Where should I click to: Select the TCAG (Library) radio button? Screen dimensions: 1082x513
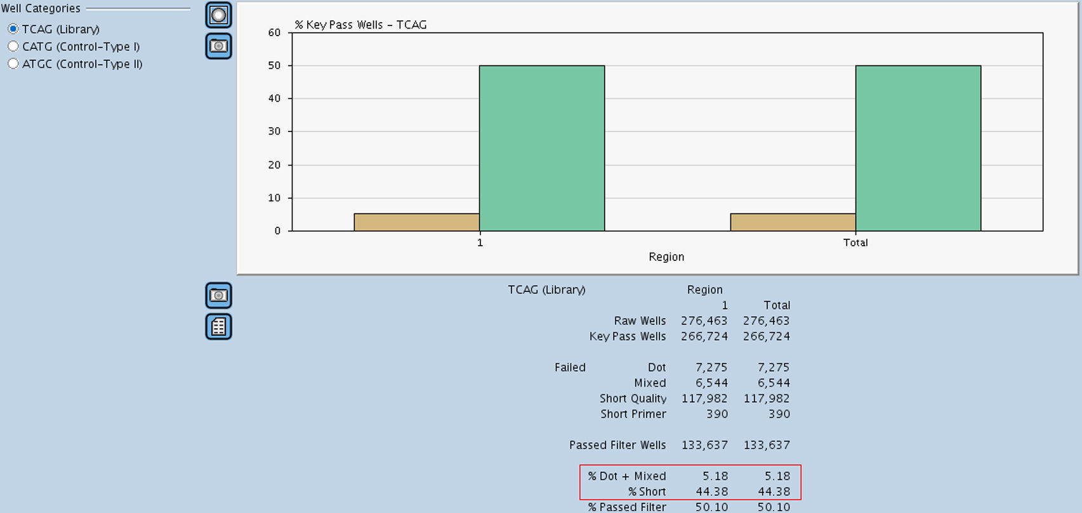pyautogui.click(x=13, y=29)
